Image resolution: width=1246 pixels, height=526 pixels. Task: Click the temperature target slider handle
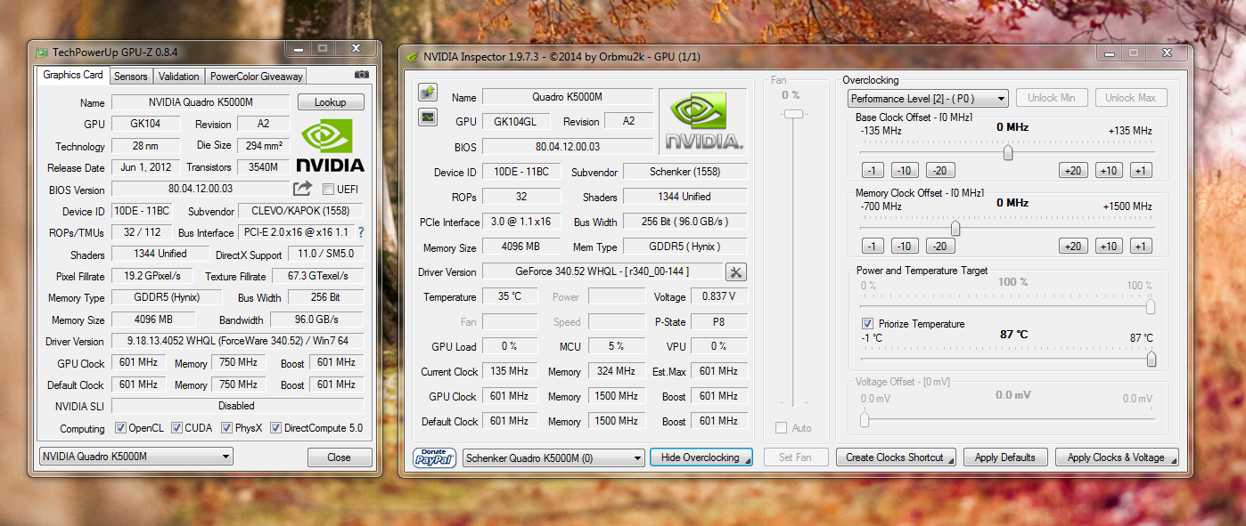[1151, 359]
